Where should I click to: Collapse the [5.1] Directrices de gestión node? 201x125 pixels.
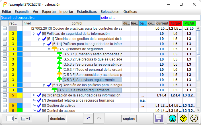39,39
